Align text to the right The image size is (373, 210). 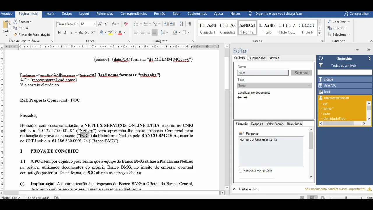148,32
